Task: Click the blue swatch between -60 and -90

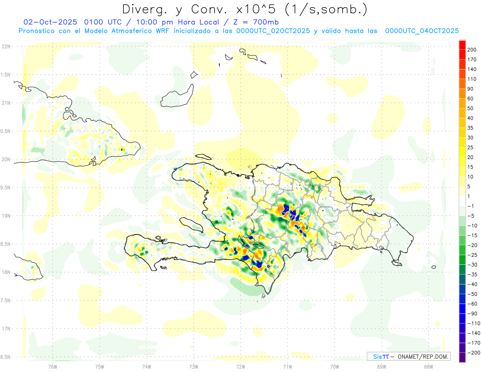Action: tap(462, 309)
